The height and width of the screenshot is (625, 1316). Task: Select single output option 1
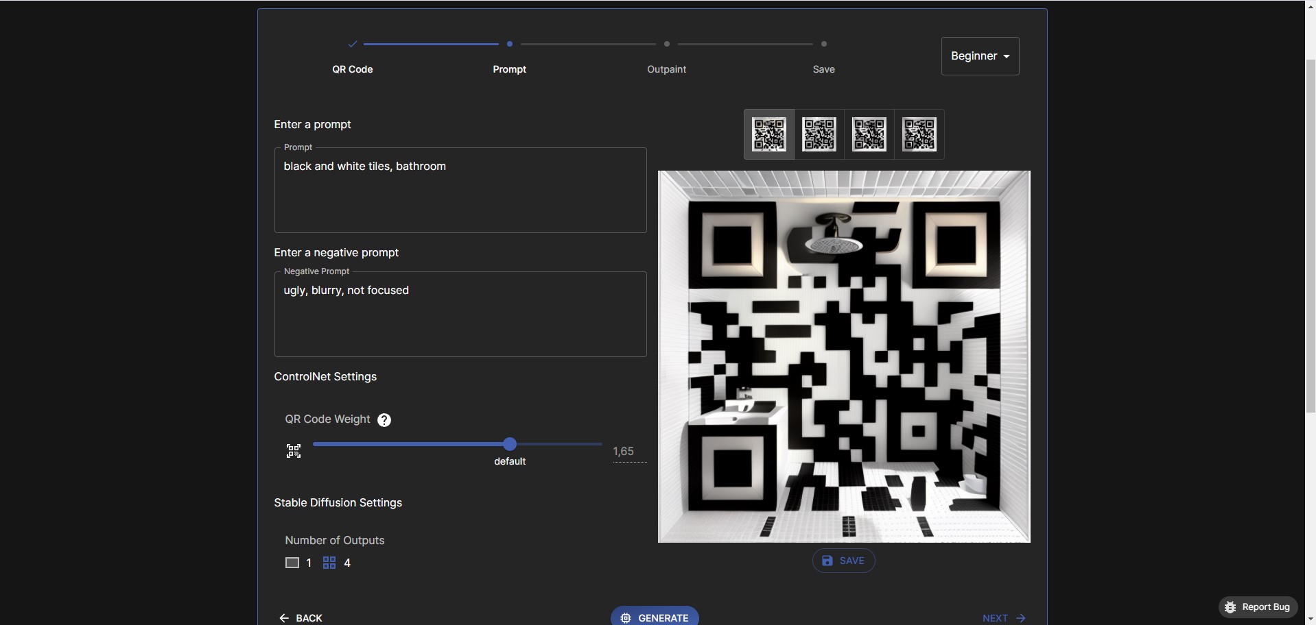coord(298,563)
